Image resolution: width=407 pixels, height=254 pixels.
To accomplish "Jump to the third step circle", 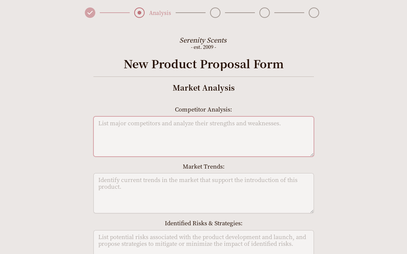I will (x=215, y=13).
